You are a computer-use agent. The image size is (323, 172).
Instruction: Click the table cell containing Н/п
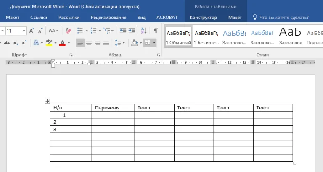pos(71,108)
